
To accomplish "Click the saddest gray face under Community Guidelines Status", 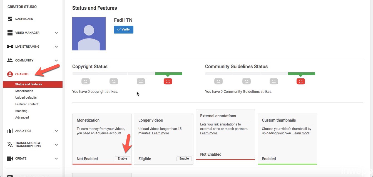I will pyautogui.click(x=218, y=81).
